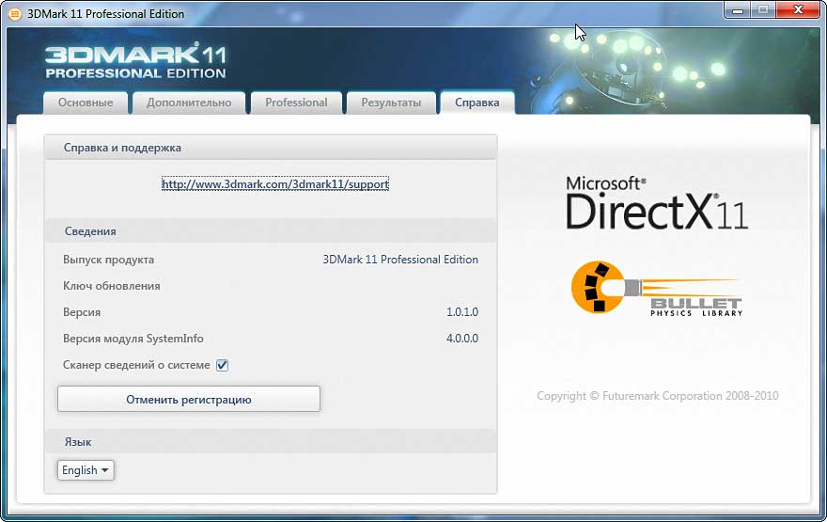Maximize the 3DMark 11 window
The width and height of the screenshot is (827, 522).
pos(761,10)
